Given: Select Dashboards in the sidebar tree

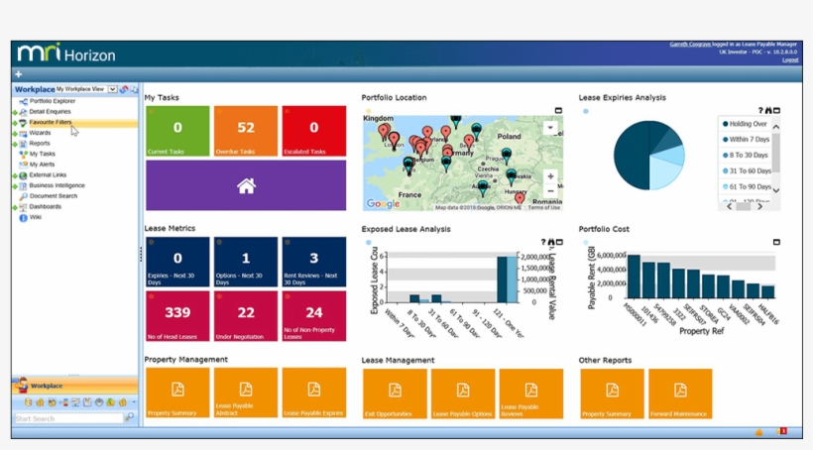Looking at the screenshot, I should click(45, 206).
